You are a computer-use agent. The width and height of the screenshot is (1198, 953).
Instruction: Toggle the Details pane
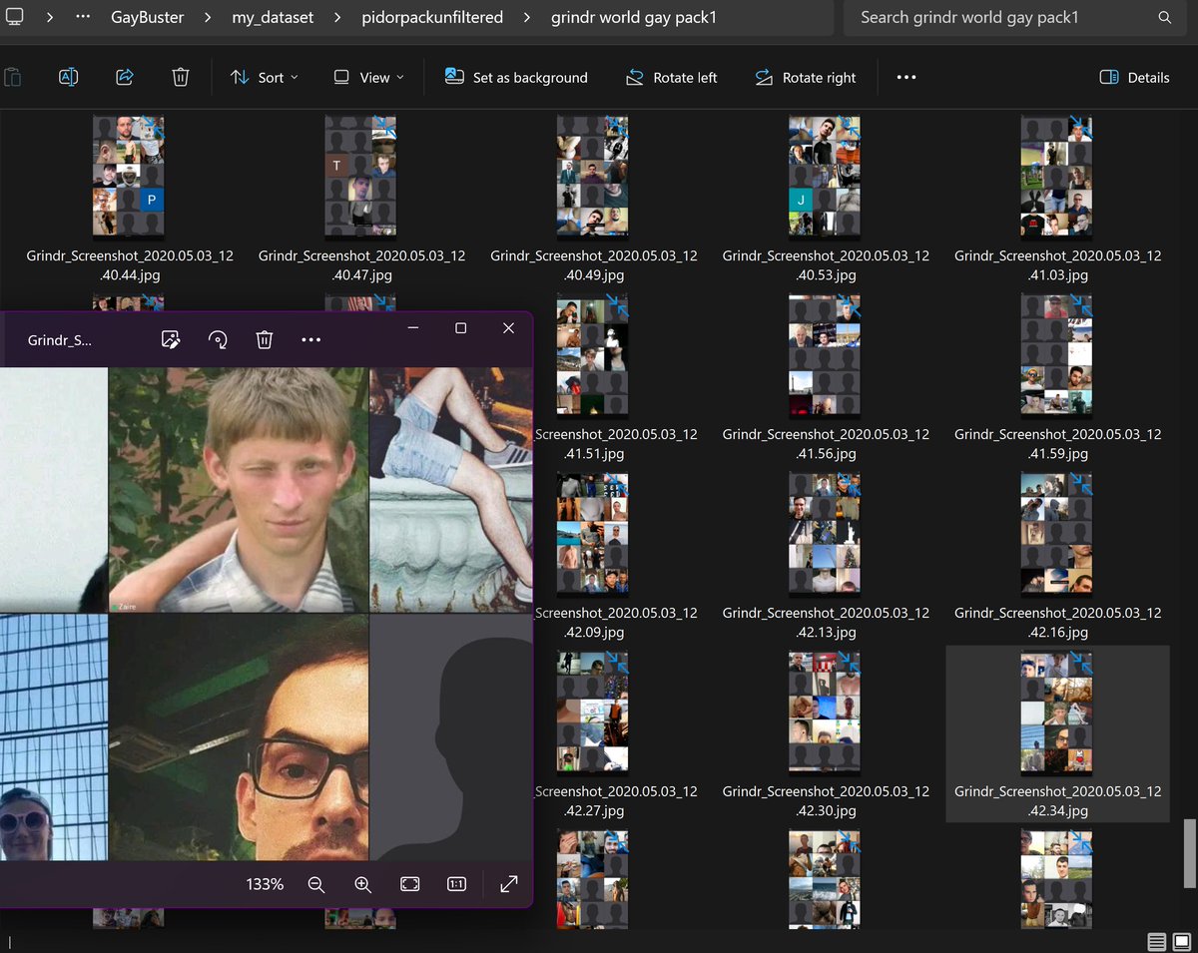coord(1134,77)
